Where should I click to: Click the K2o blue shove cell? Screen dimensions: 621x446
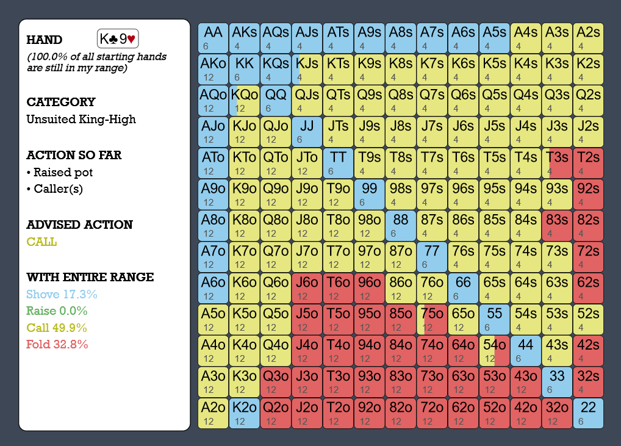pos(245,414)
